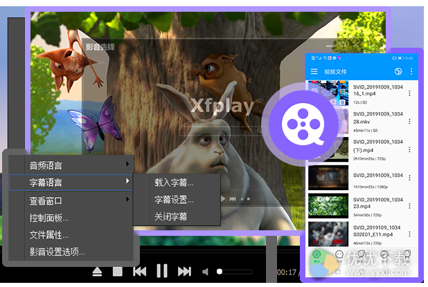Viewport: 428px width, 287px height.
Task: Open the S02E01_E11.mp4 video thumbnail
Action: [x=328, y=234]
